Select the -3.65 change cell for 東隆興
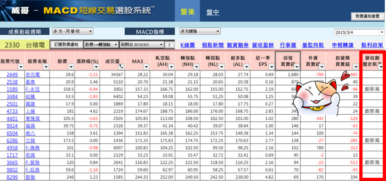This screenshot has width=386, height=181. [88, 118]
